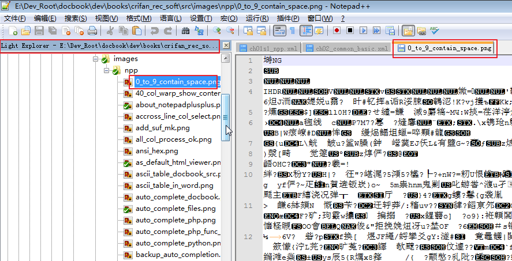Click the User Defined Language icon
Viewport: 512px width, 261px height.
[319, 31]
